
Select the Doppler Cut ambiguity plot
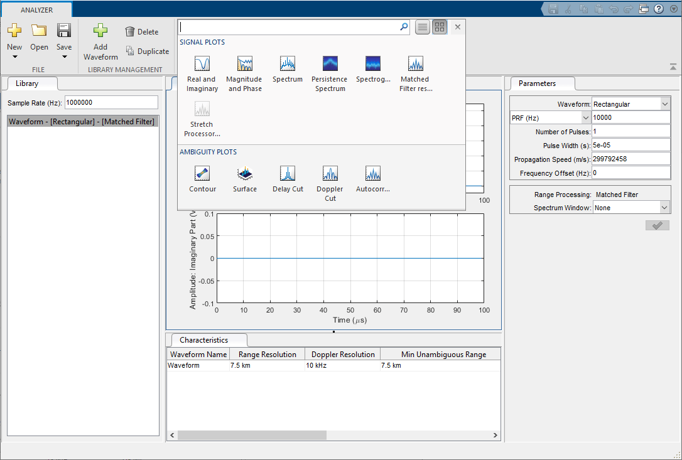pyautogui.click(x=330, y=174)
